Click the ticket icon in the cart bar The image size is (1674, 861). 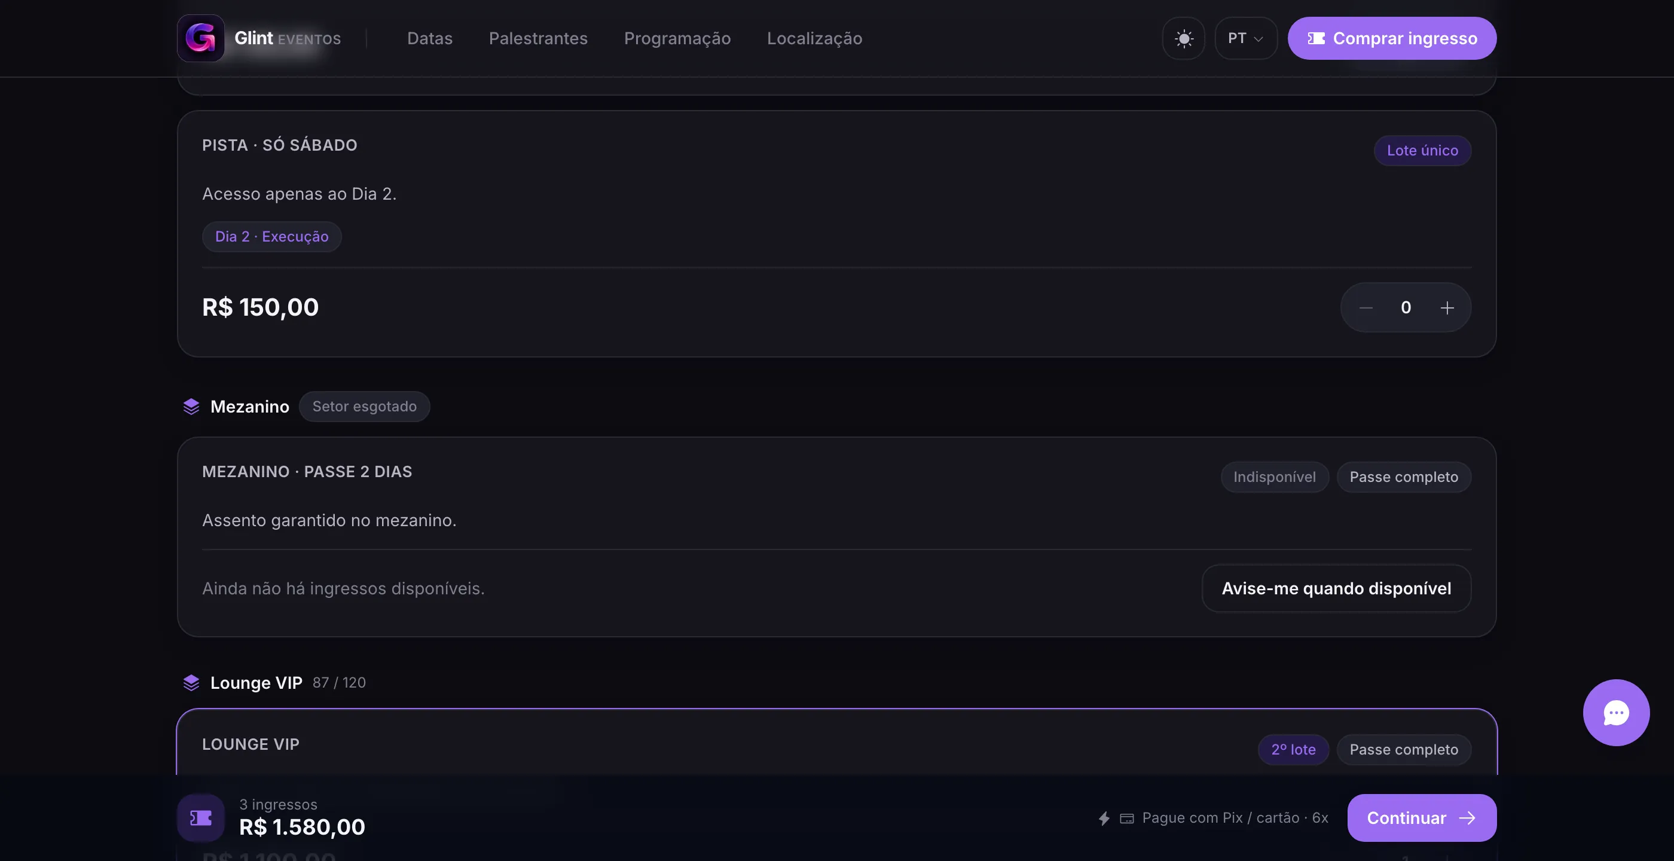click(201, 817)
